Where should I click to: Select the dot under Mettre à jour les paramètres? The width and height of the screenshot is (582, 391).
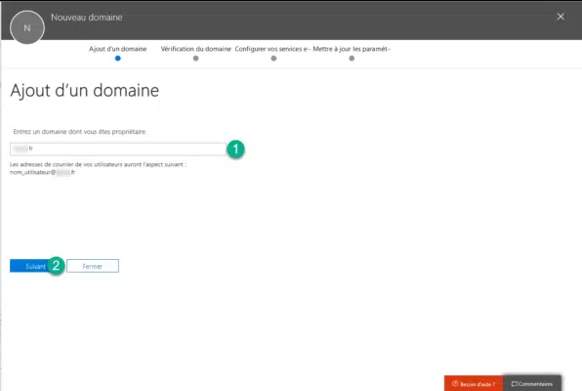pyautogui.click(x=352, y=59)
